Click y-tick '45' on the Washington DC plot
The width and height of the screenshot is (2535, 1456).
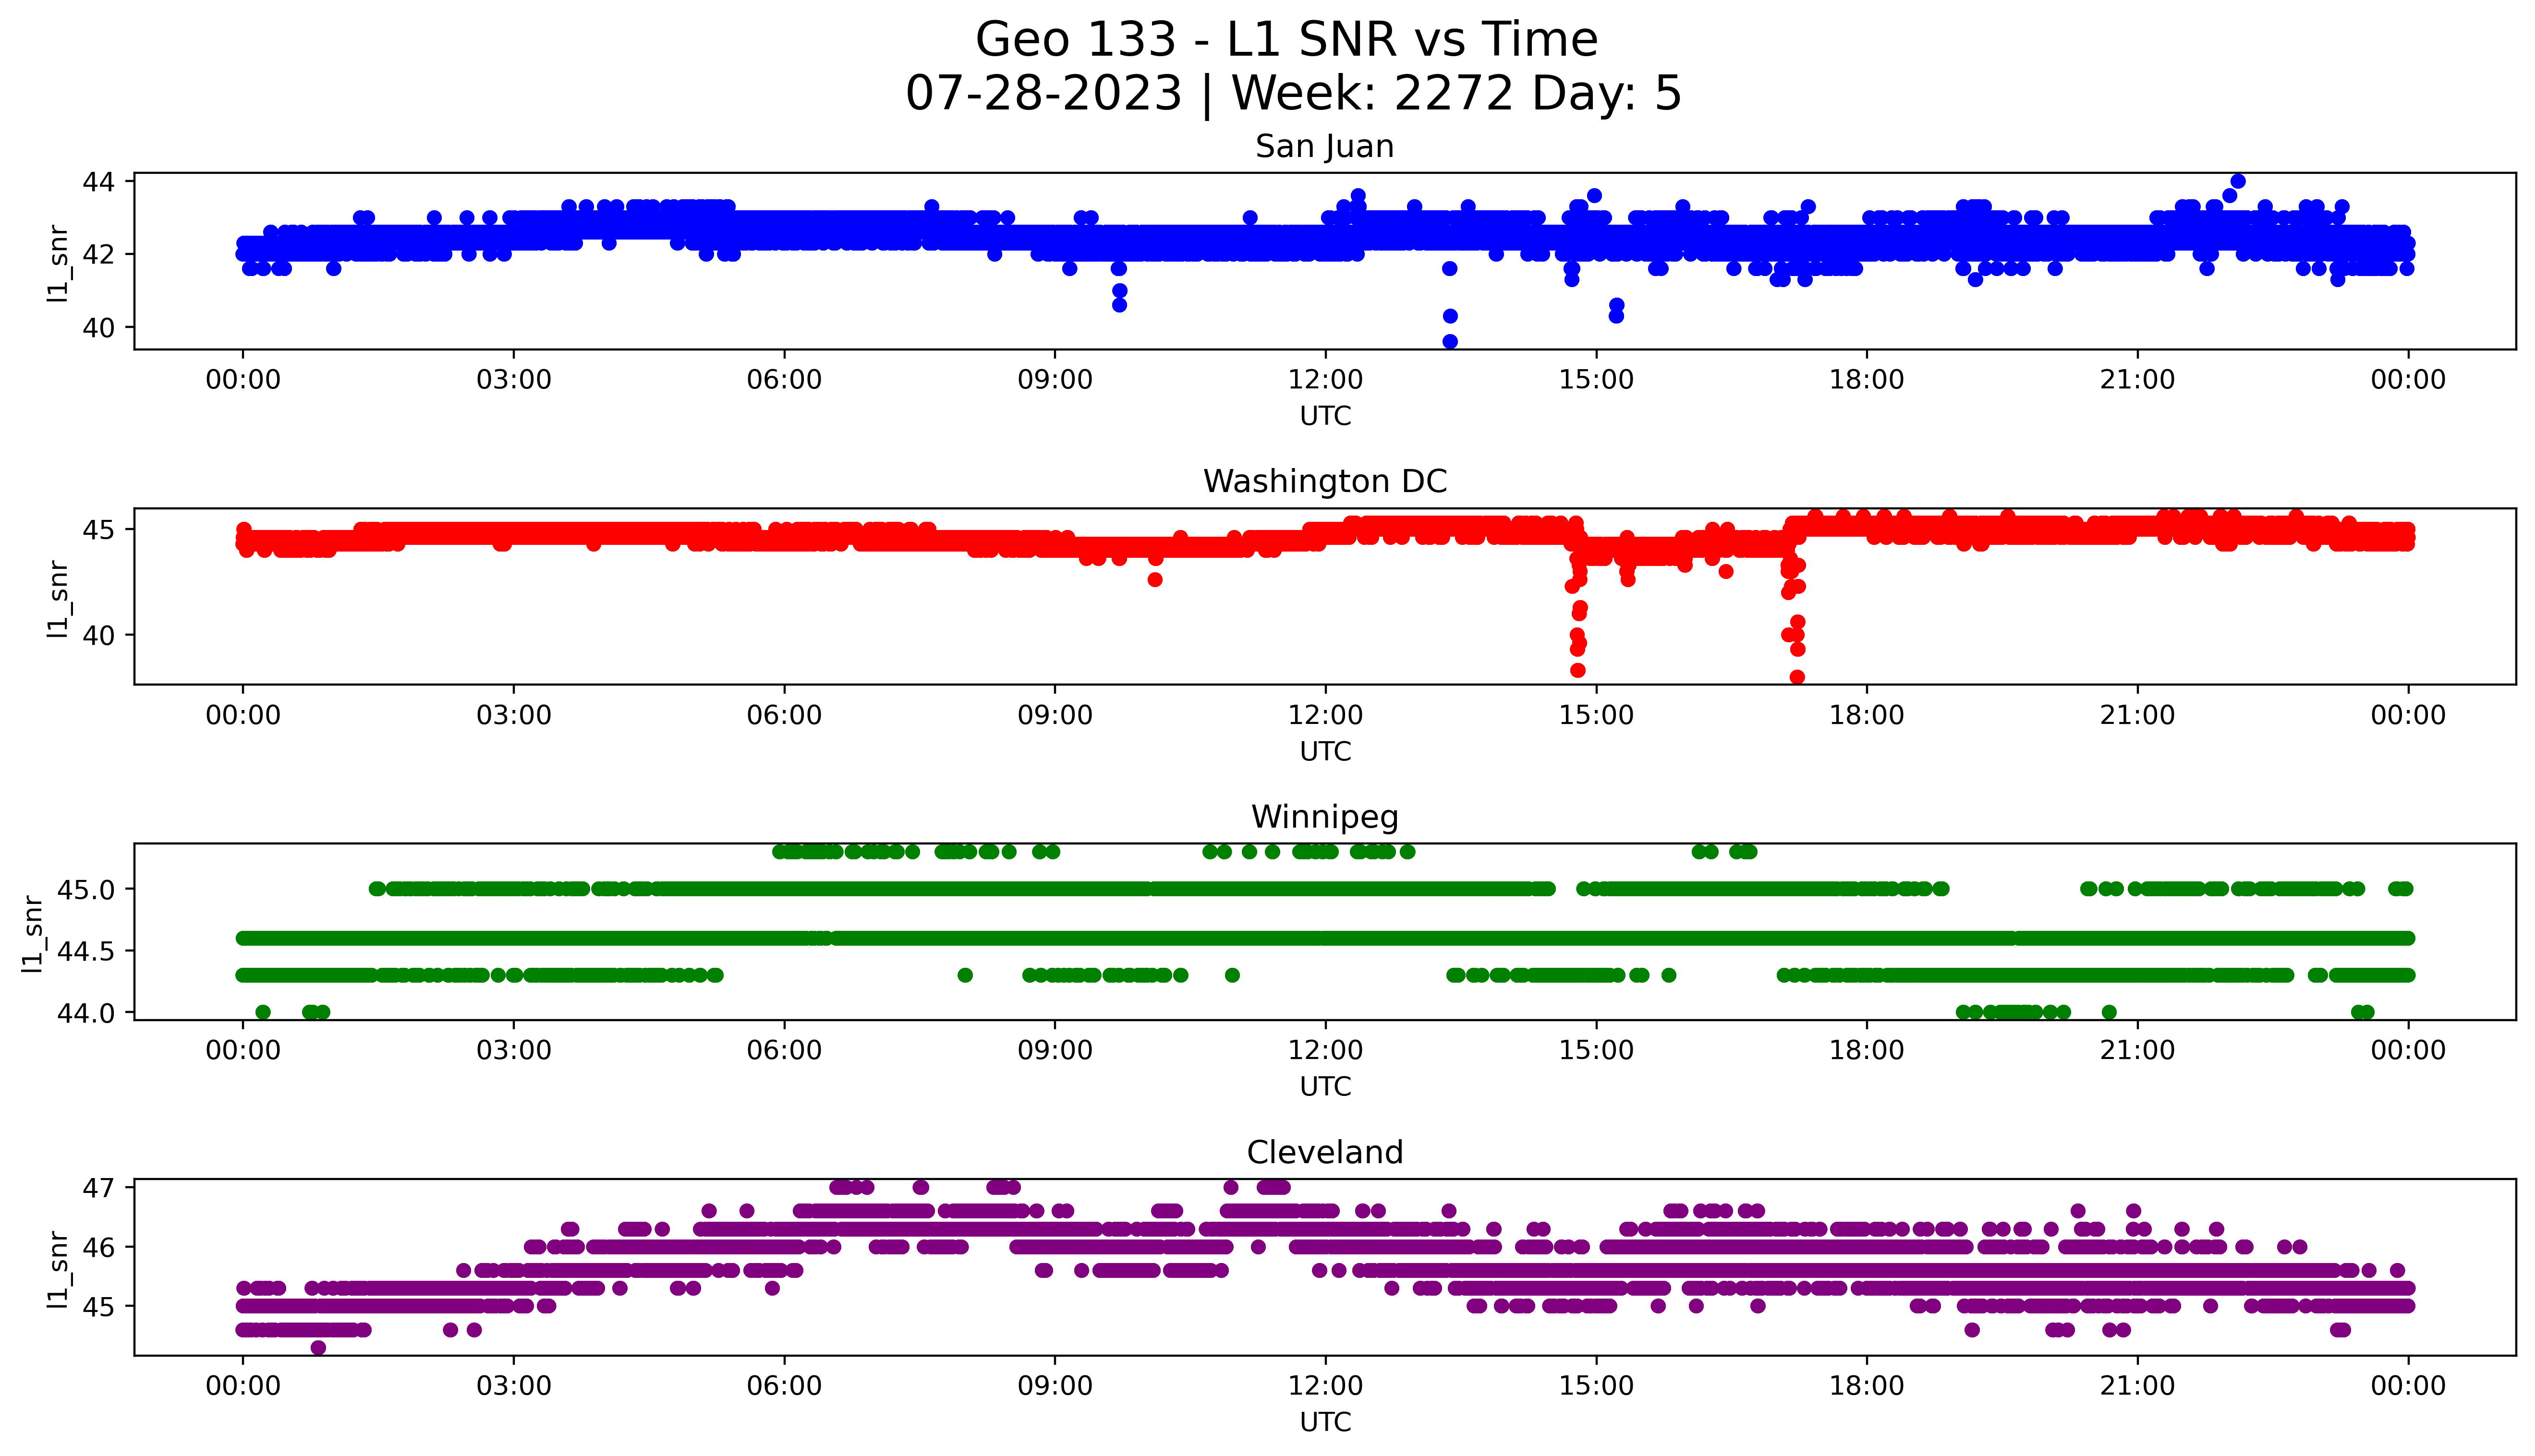[99, 530]
